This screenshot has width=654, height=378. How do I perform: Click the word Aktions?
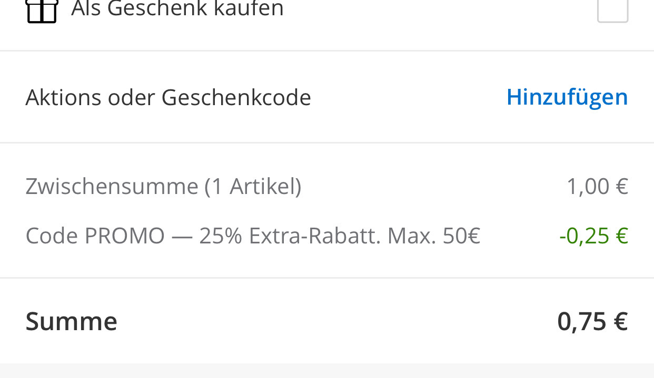pyautogui.click(x=63, y=98)
